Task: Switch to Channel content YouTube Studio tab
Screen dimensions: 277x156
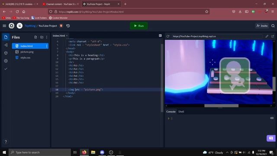Action: [61, 4]
